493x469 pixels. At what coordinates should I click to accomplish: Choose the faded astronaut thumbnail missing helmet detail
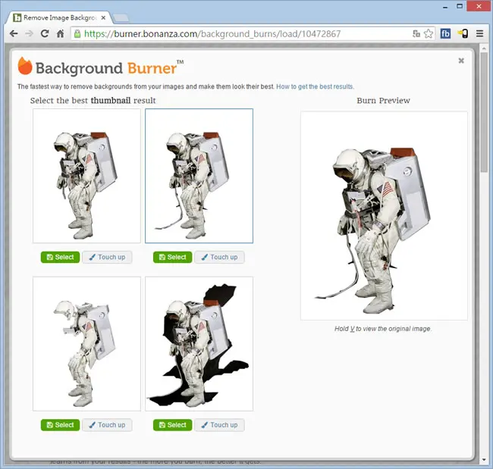tap(86, 344)
